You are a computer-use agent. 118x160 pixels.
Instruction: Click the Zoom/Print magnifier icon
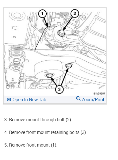click(x=78, y=98)
